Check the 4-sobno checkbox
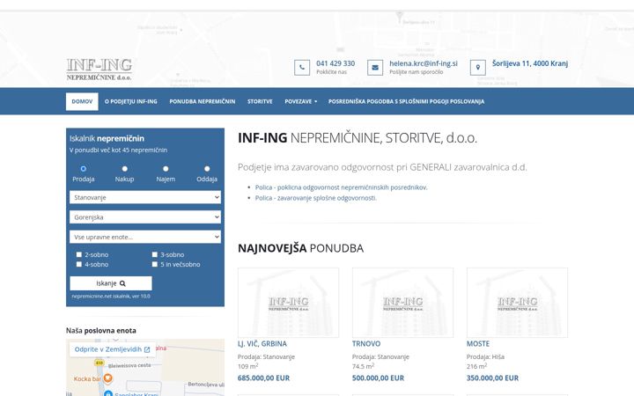The width and height of the screenshot is (634, 396). tap(79, 264)
